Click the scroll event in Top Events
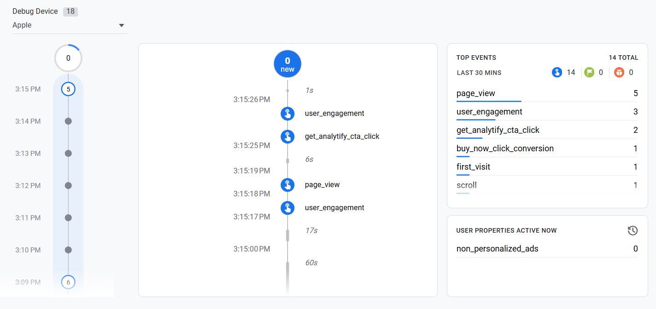Screen dimensions: 656x309 (466, 185)
